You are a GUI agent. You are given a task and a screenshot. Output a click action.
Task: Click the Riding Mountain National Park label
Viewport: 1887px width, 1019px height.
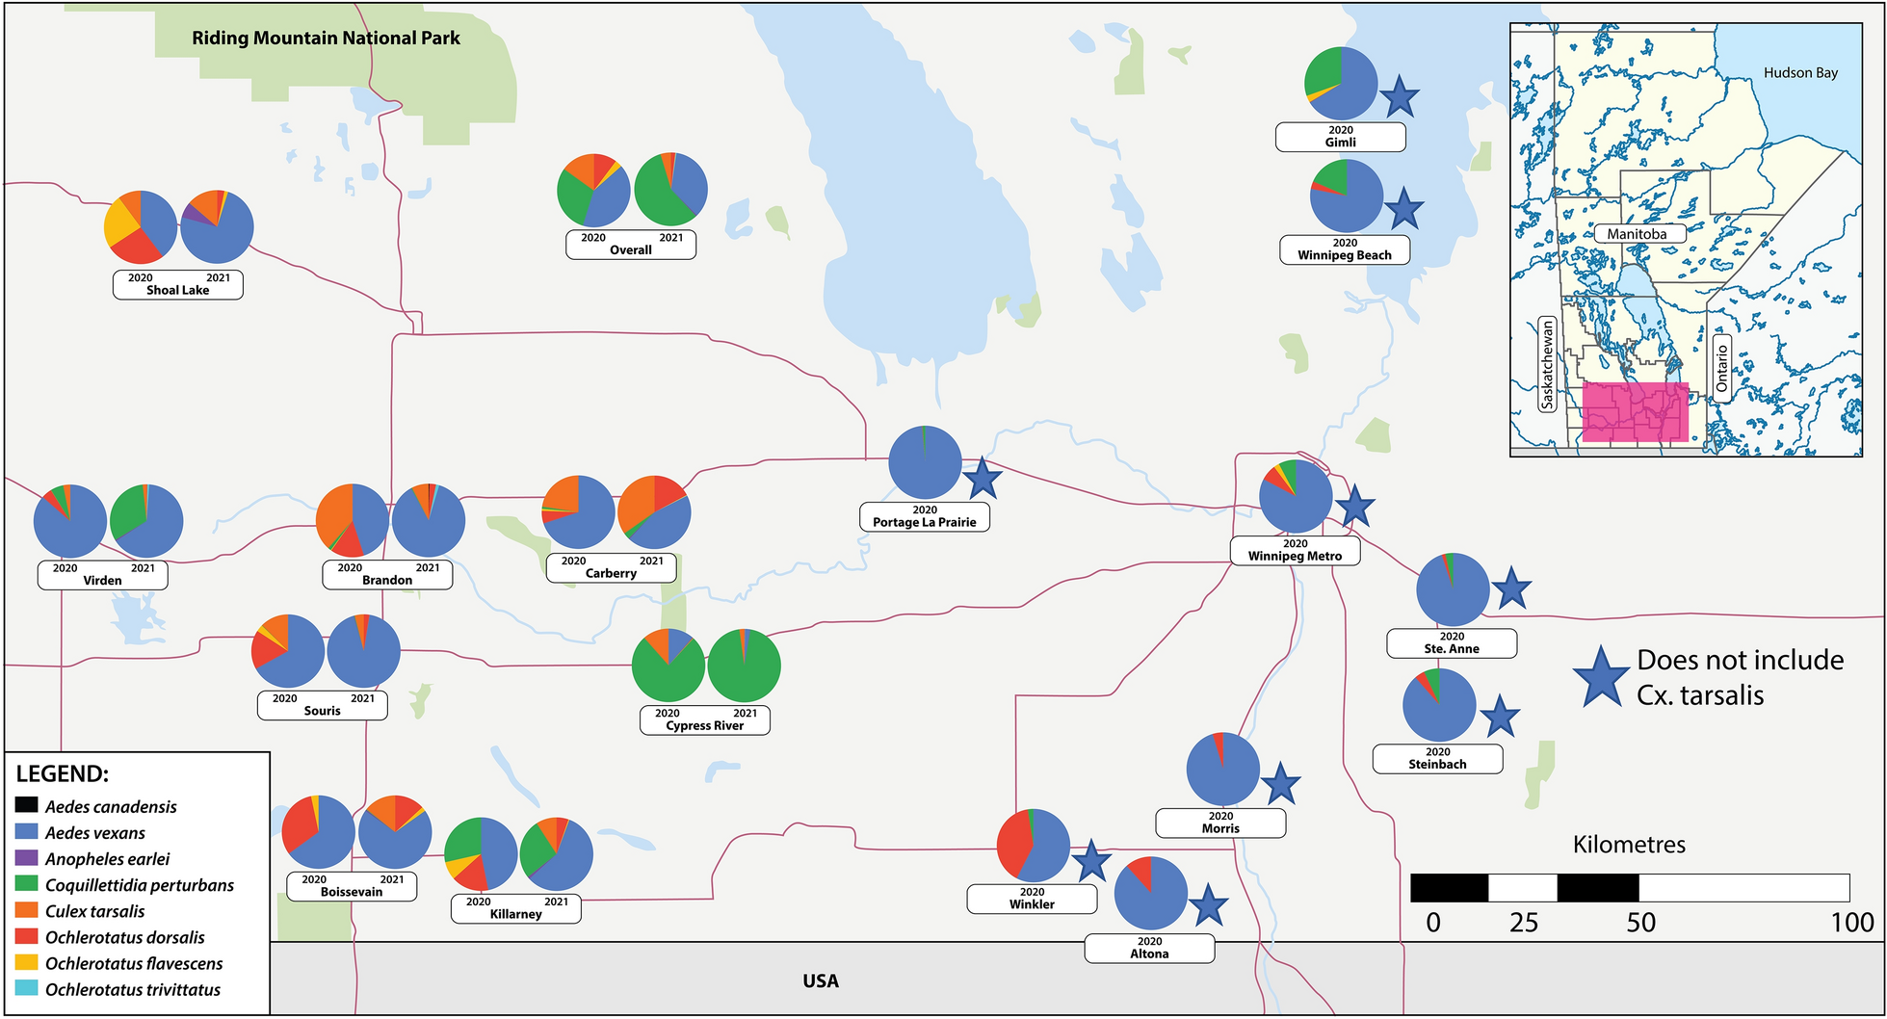coord(326,39)
